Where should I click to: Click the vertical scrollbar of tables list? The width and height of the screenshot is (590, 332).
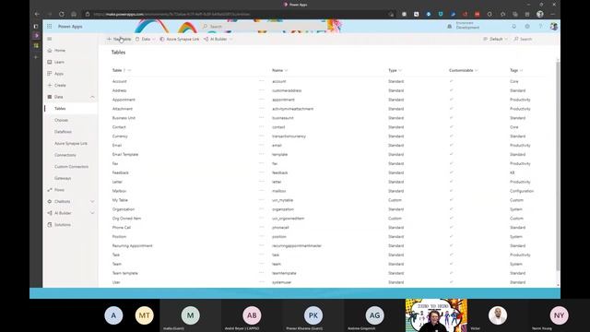click(558, 166)
